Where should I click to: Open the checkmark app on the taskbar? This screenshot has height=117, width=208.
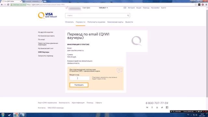pyautogui.click(x=9, y=115)
